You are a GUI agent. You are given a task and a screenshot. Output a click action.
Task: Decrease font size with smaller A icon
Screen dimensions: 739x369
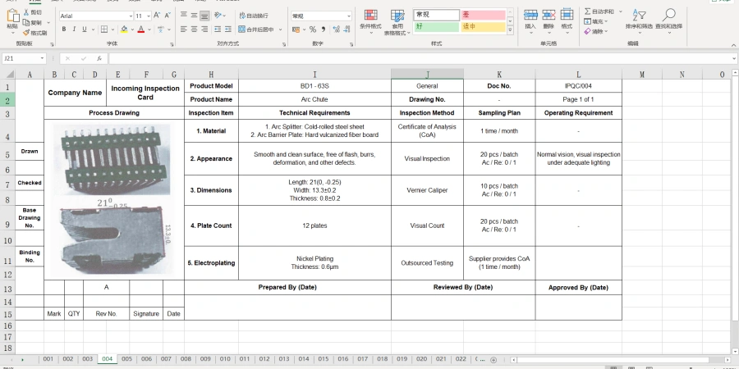[x=168, y=16]
